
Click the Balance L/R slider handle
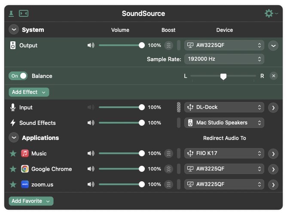pos(223,76)
